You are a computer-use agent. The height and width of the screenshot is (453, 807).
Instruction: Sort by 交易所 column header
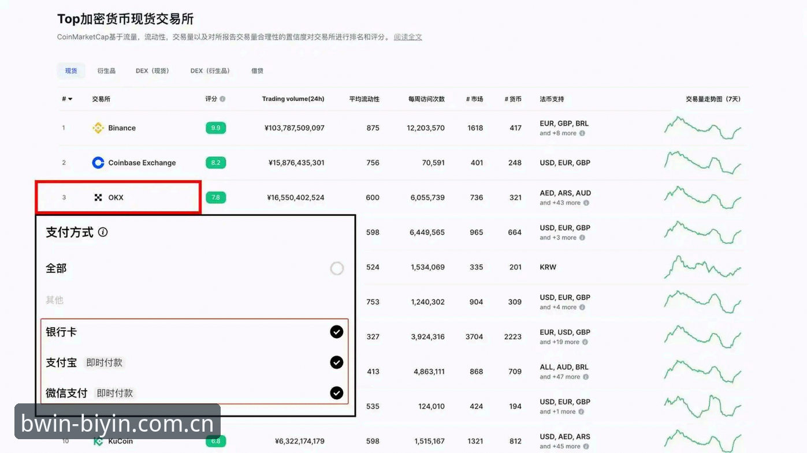click(101, 99)
